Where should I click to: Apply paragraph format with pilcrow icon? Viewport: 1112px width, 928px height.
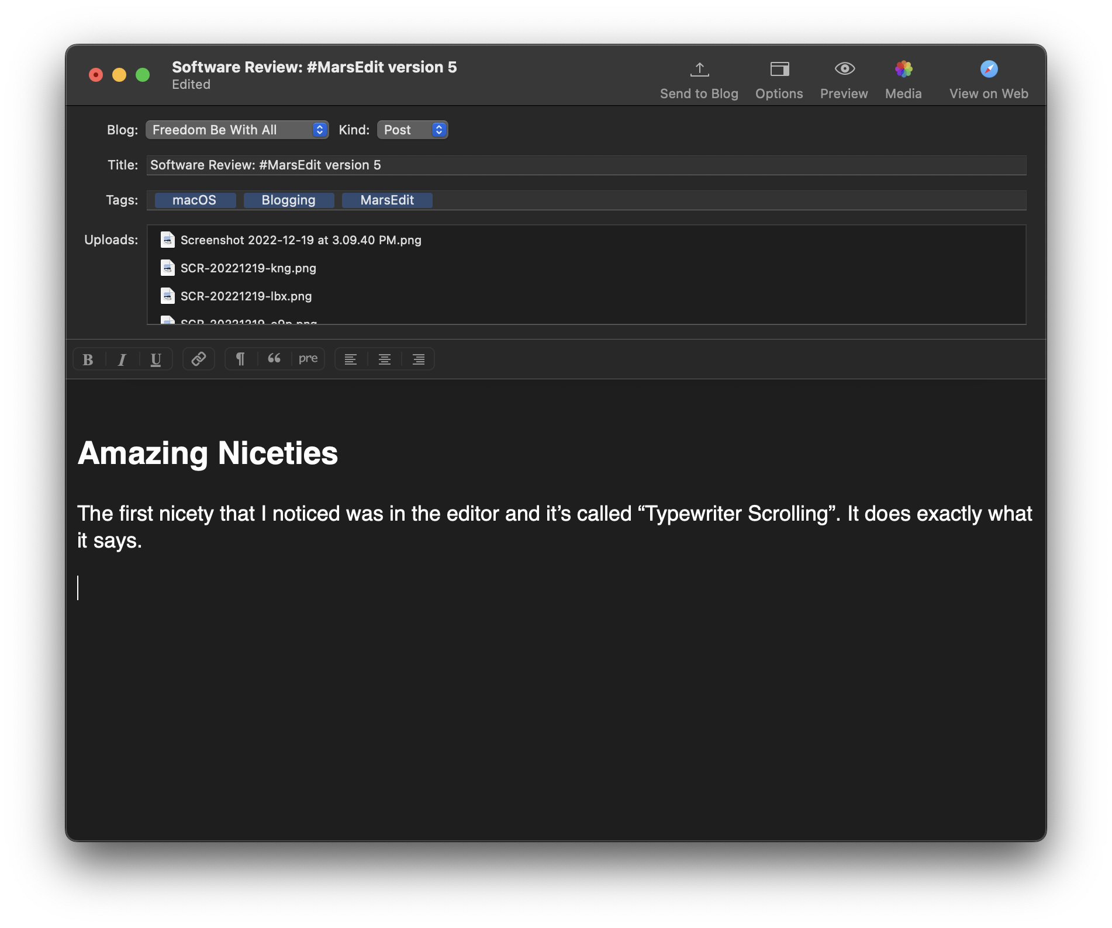[240, 359]
